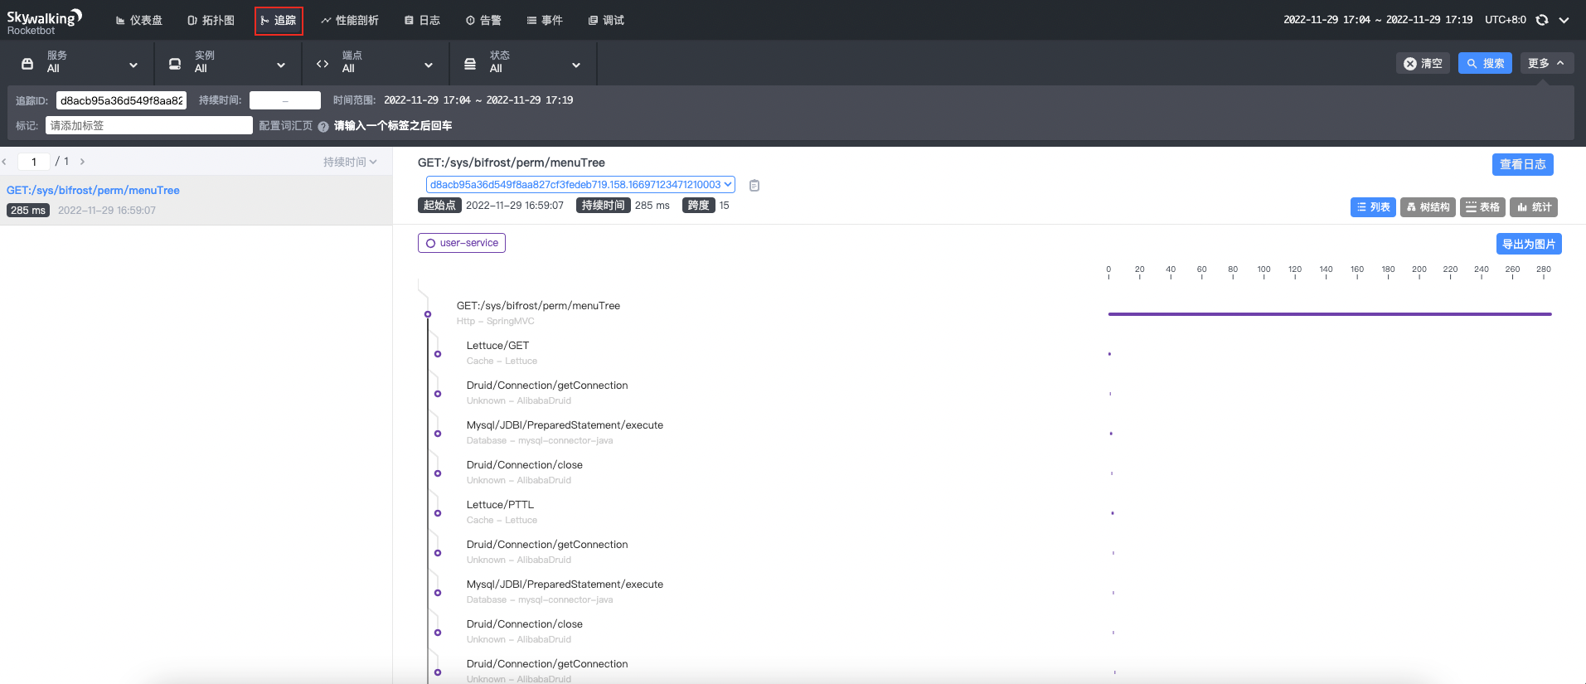The image size is (1586, 684).
Task: Click the purple menuTree span duration bar
Action: (1329, 314)
